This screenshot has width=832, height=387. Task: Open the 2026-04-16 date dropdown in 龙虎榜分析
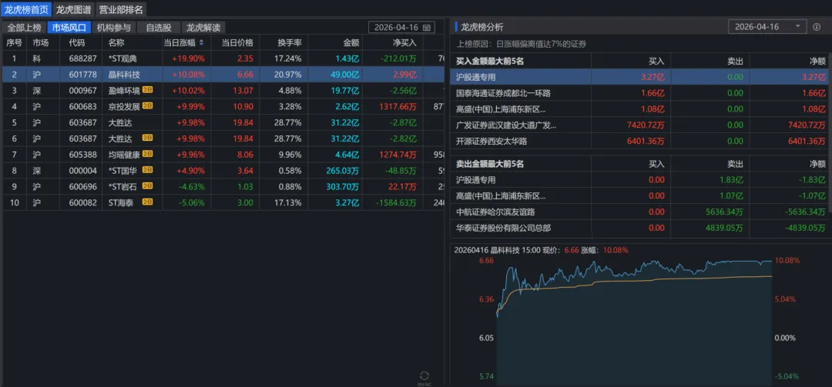[767, 26]
